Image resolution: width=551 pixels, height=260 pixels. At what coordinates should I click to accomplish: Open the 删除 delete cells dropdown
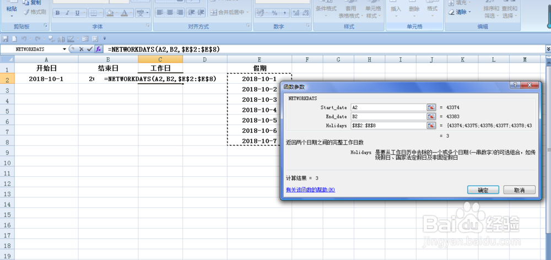click(x=414, y=16)
